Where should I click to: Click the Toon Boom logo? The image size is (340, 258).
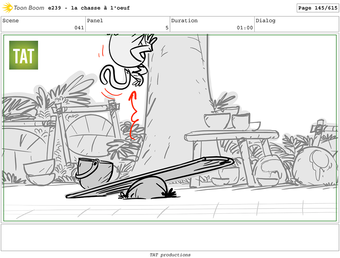pos(23,8)
